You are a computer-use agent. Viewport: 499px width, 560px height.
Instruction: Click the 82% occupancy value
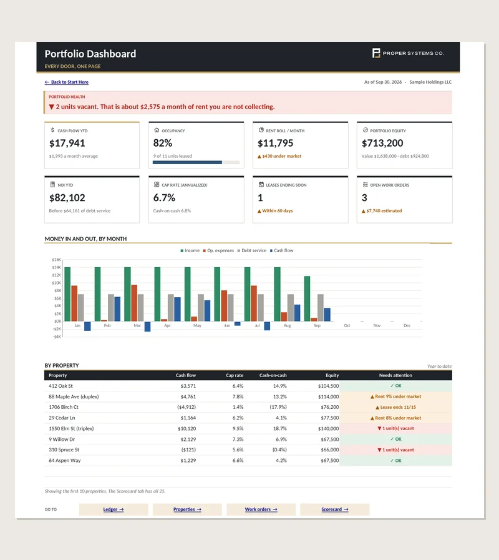tap(163, 143)
